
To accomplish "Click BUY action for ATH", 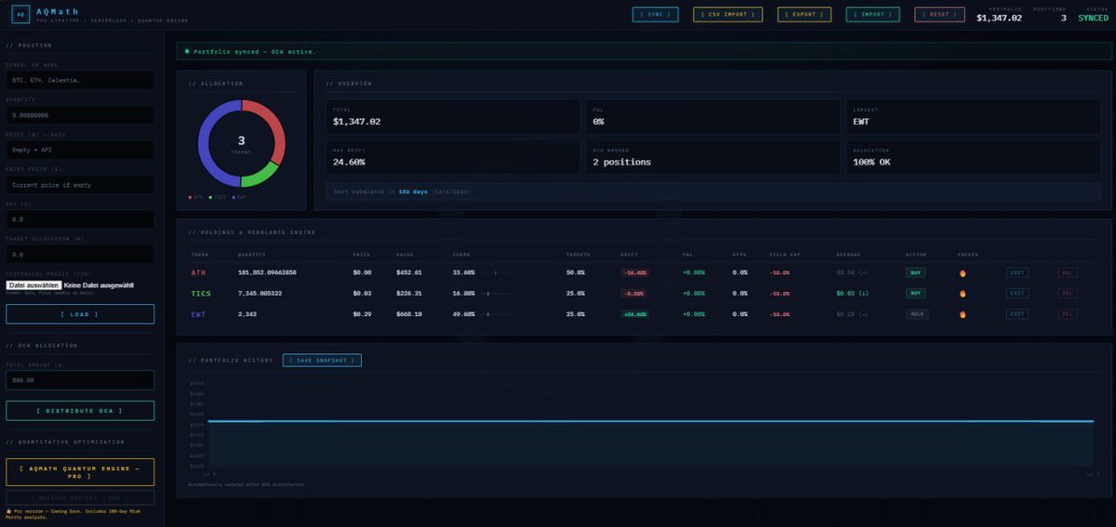I will [916, 273].
